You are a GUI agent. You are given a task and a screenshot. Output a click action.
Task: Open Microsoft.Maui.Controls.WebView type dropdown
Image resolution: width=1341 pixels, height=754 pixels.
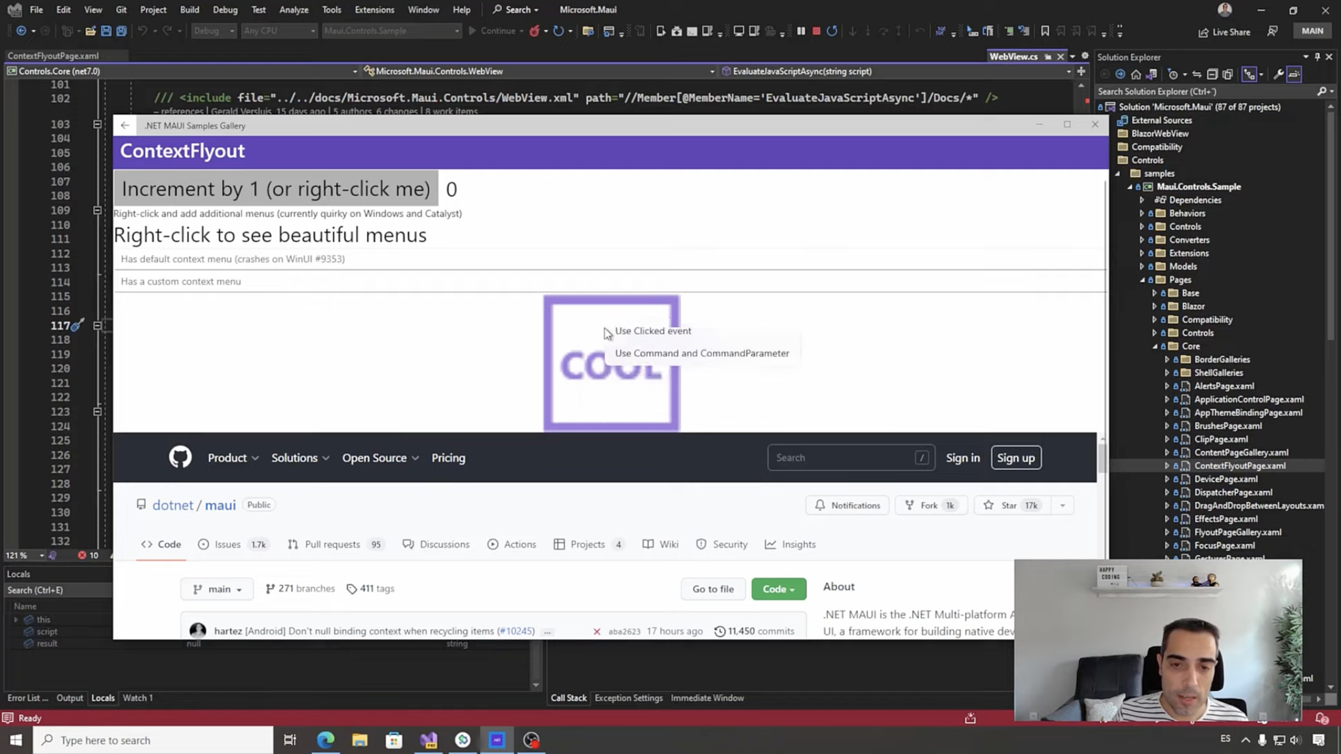(539, 71)
